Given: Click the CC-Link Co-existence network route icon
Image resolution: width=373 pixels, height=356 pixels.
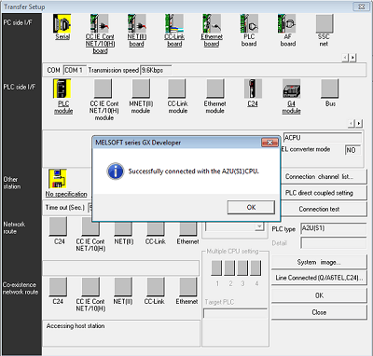Looking at the screenshot, I should tap(156, 286).
